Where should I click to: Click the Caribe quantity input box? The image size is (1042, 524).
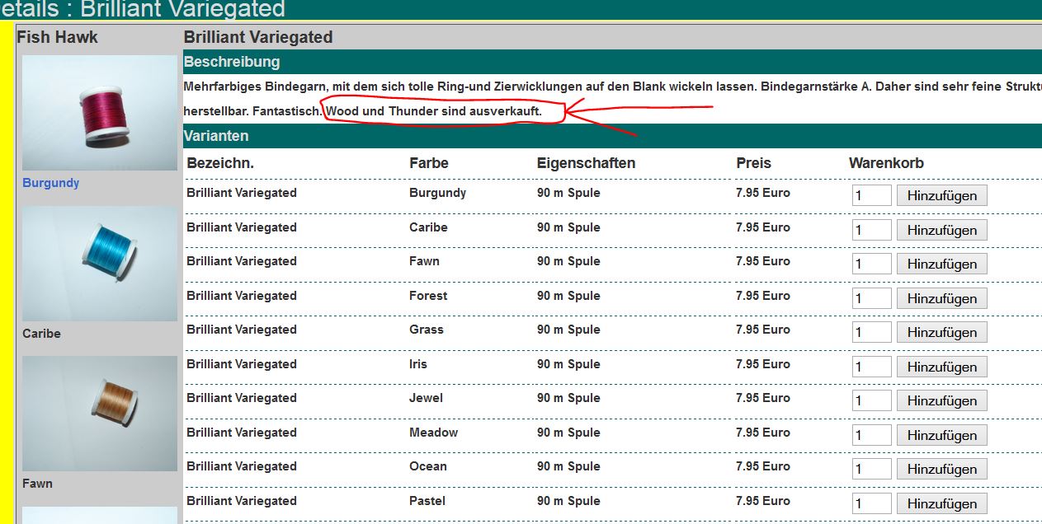point(871,230)
